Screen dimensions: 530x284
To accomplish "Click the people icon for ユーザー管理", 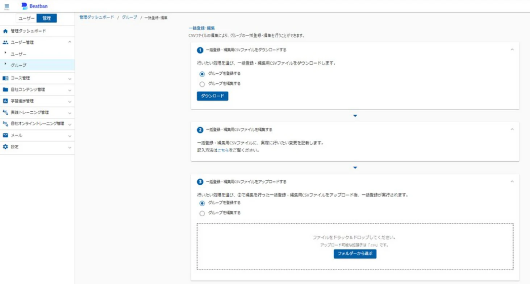I will coord(5,42).
